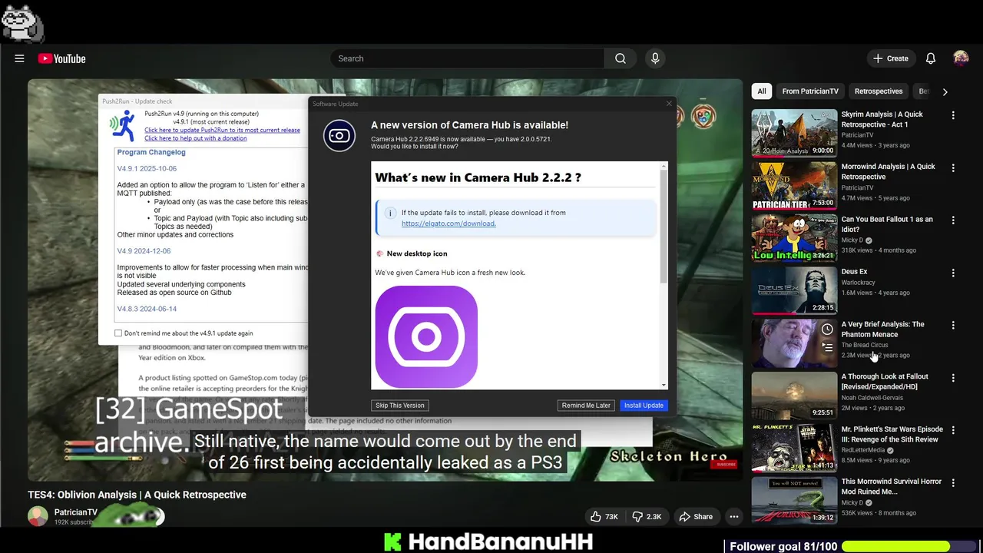Open Deus Ex video thumbnail

(x=794, y=290)
